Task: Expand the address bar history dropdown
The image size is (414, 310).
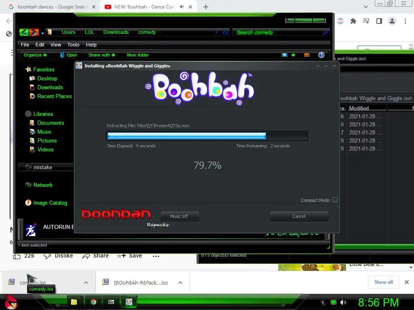Action: tap(217, 32)
